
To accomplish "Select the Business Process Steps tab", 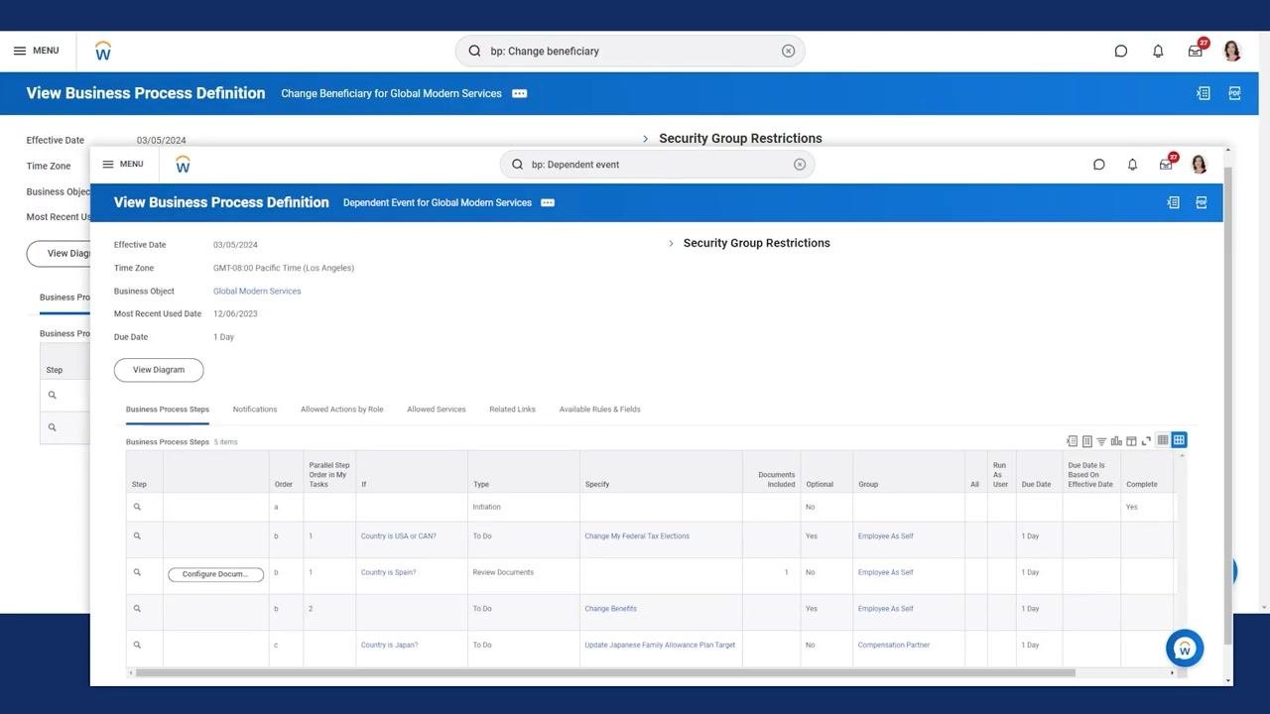I will coord(168,410).
